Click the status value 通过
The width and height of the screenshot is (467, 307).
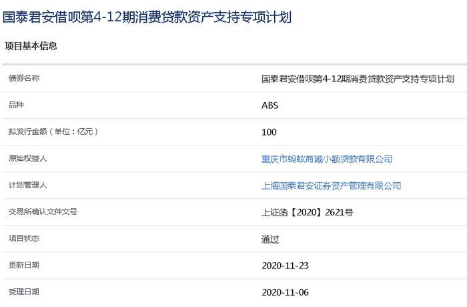coord(270,239)
